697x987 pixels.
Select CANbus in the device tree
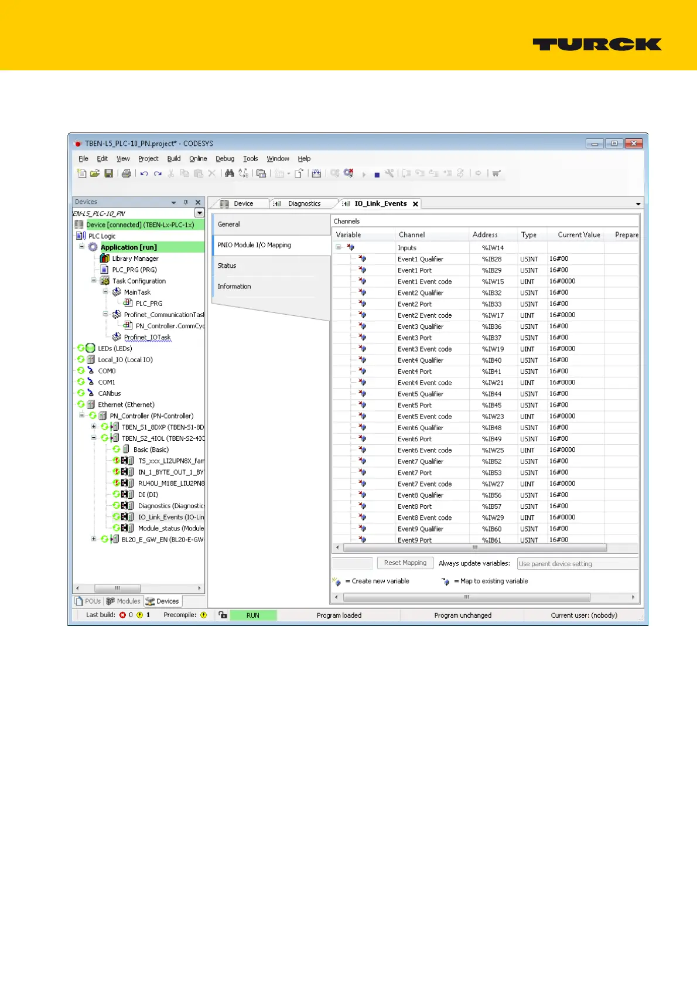tap(110, 393)
